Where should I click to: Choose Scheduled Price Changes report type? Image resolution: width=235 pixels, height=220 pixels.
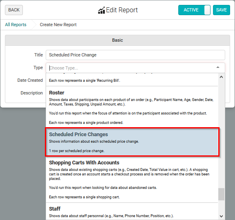pyautogui.click(x=132, y=142)
